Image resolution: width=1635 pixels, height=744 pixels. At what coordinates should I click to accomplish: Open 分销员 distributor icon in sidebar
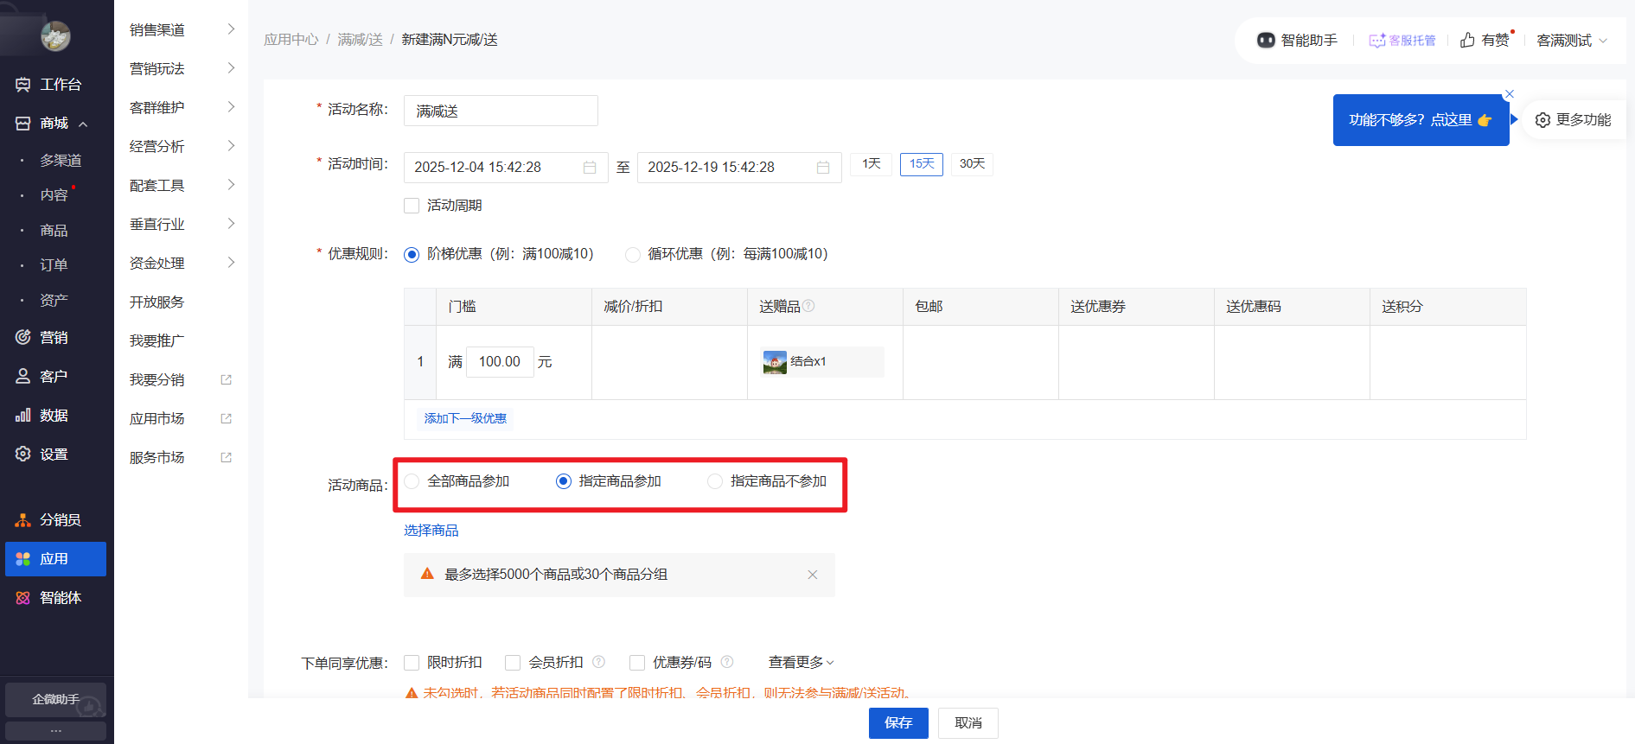[23, 519]
